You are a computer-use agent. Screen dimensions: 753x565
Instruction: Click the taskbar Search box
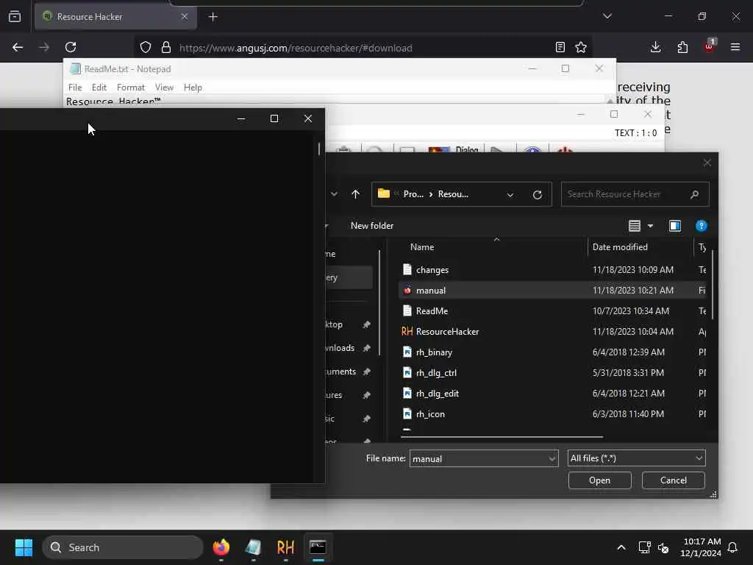(123, 547)
